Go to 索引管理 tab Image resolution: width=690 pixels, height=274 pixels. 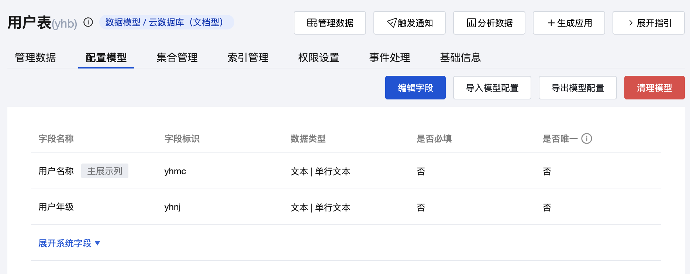[x=248, y=57]
